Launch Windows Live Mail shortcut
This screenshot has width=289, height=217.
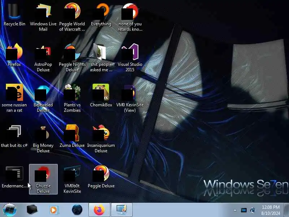[x=43, y=17]
